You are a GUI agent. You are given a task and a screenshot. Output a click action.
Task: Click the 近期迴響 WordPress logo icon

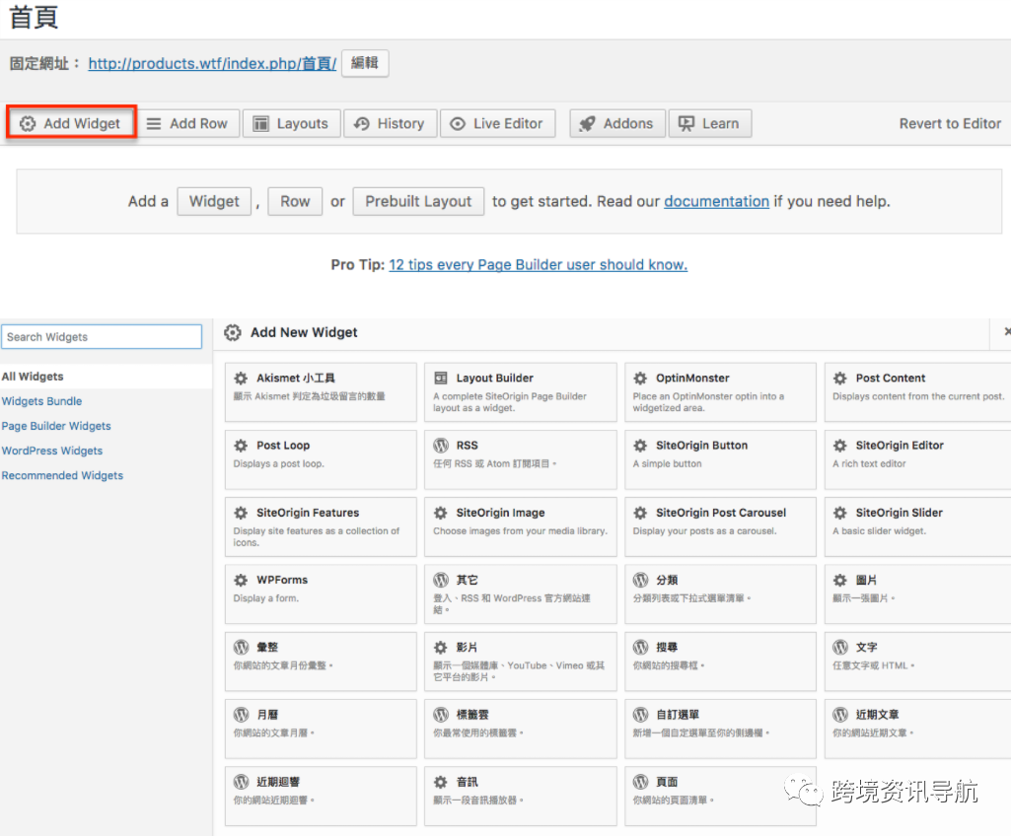coord(241,782)
